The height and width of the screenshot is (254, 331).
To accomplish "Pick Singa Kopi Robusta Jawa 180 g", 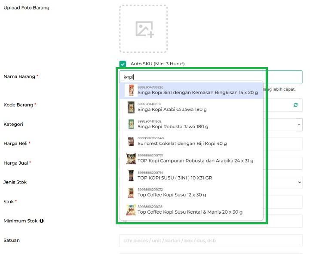I will (191, 124).
